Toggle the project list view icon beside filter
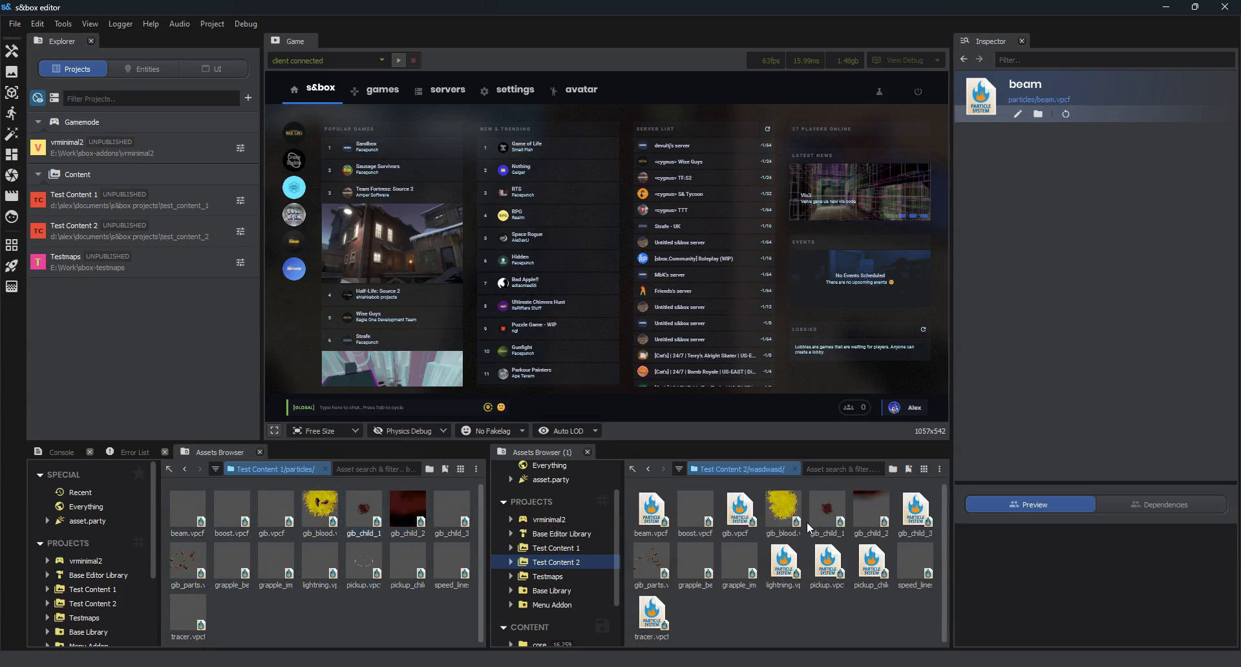1241x667 pixels. tap(54, 98)
